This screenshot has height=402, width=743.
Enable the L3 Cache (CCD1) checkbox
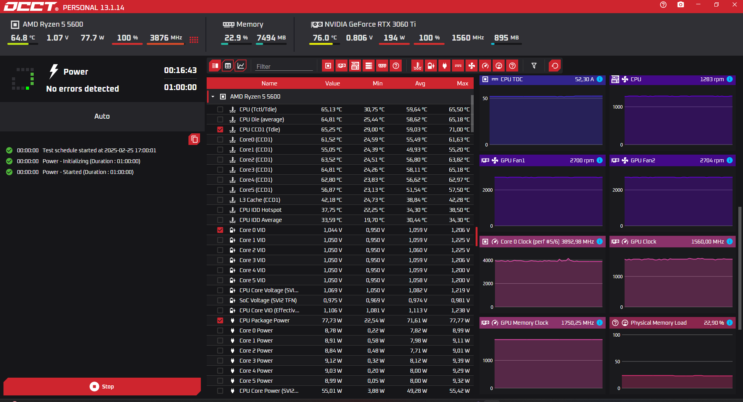[x=220, y=200]
